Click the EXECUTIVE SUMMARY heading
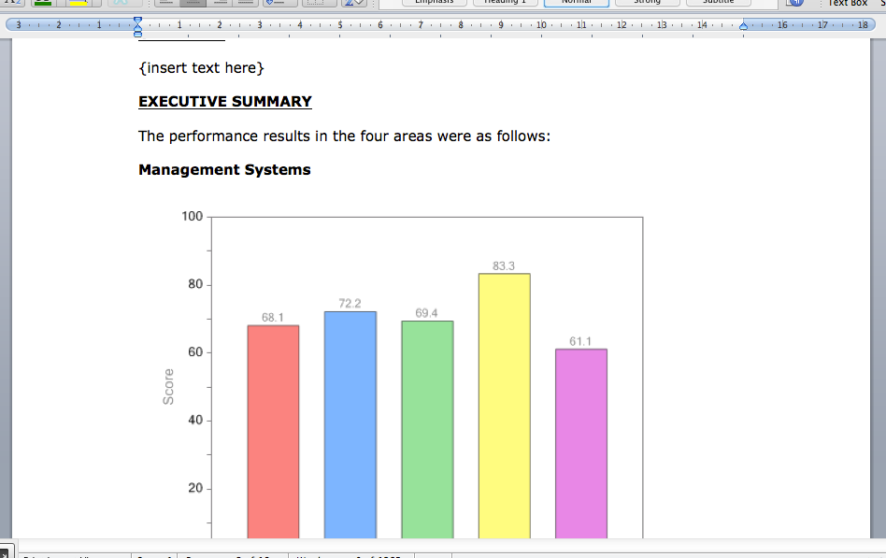This screenshot has height=558, width=886. (x=225, y=102)
